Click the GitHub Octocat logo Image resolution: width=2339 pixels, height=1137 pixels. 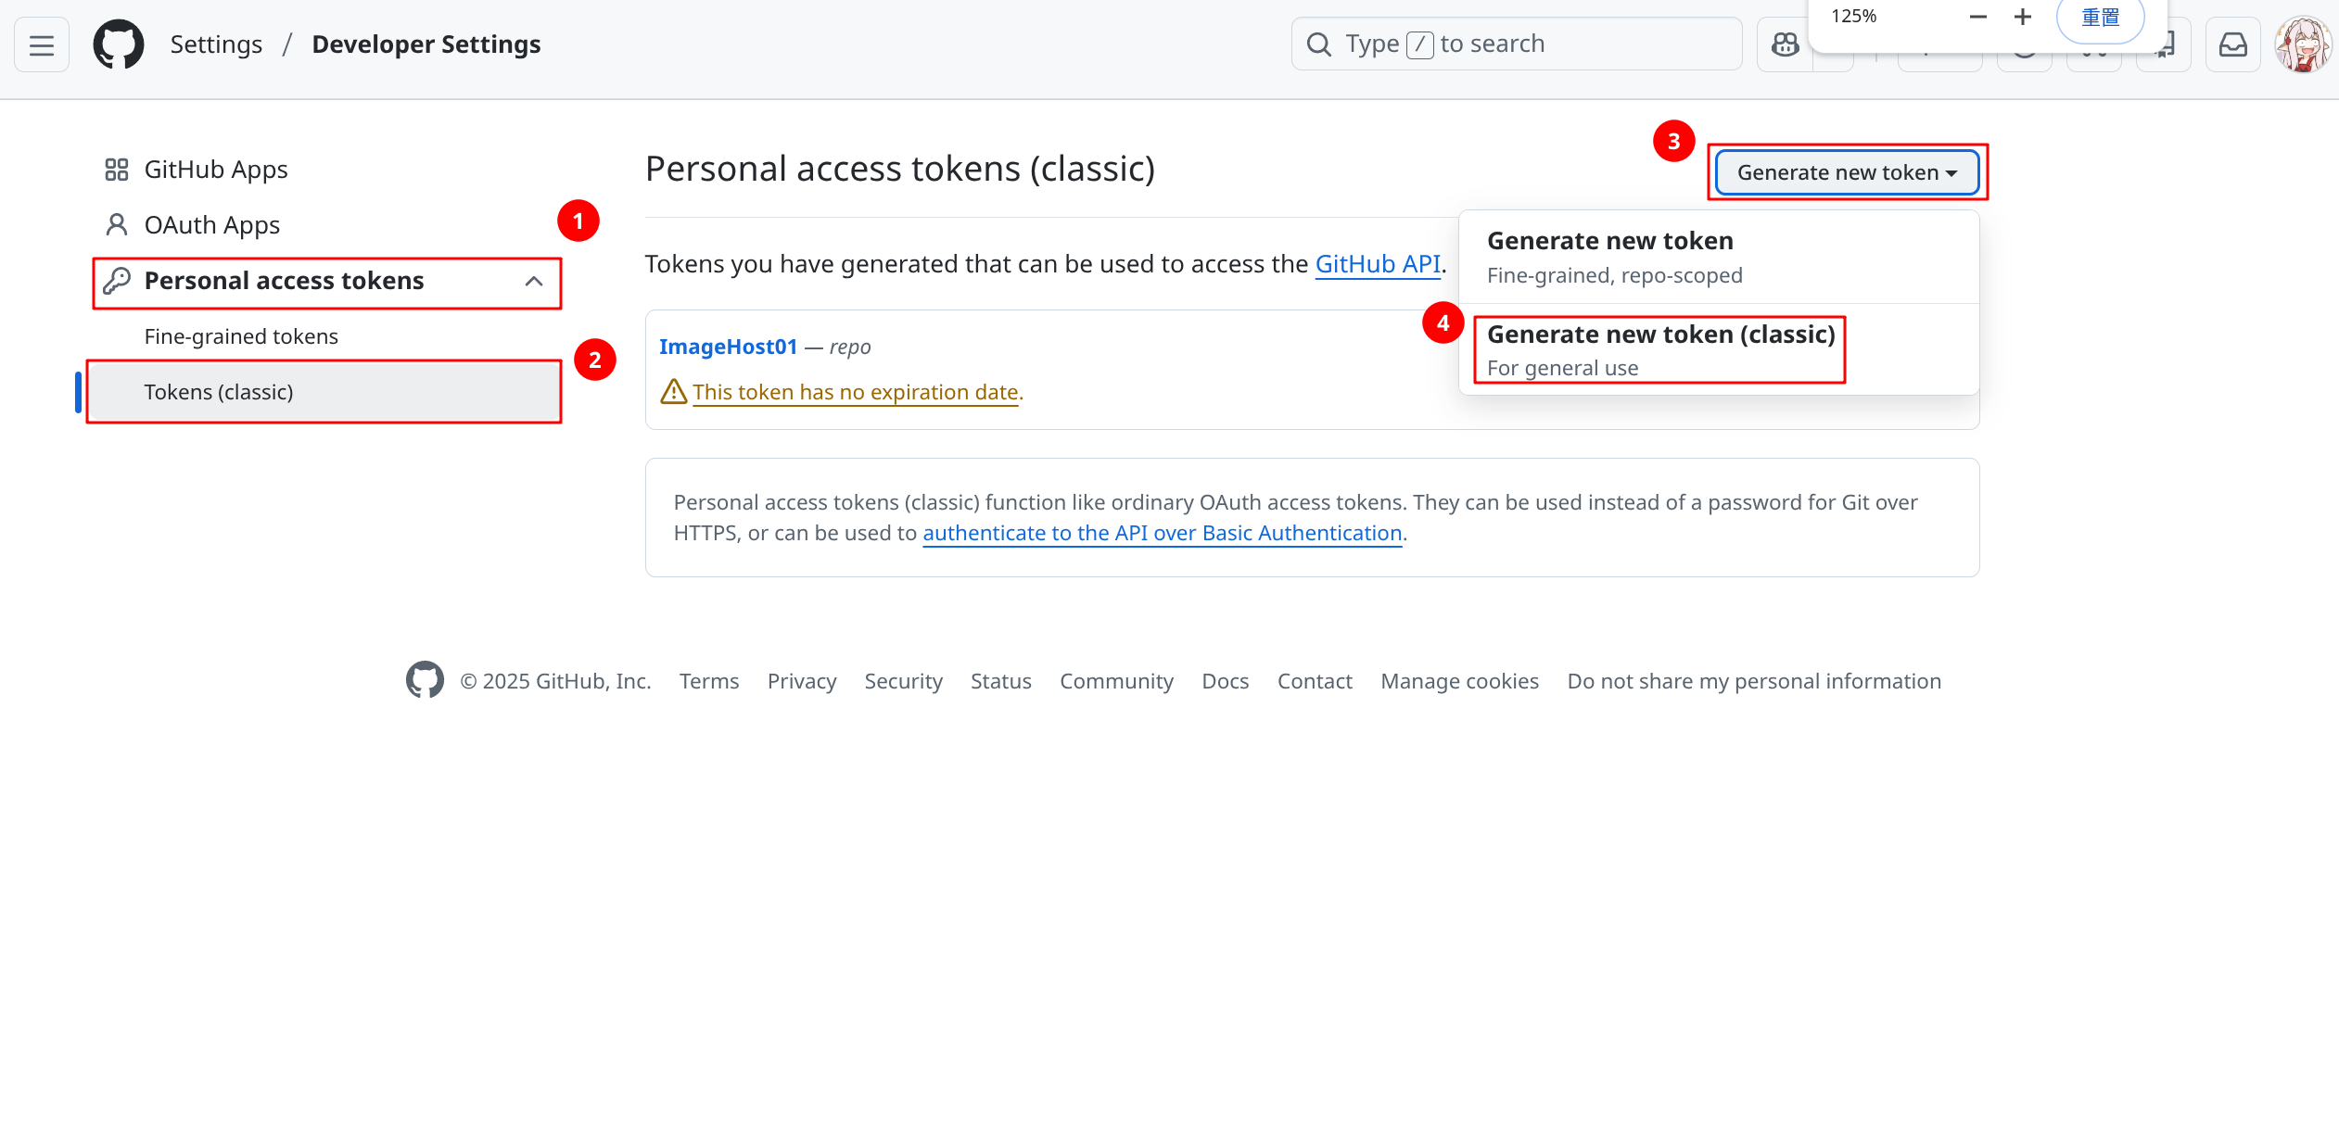pyautogui.click(x=119, y=44)
